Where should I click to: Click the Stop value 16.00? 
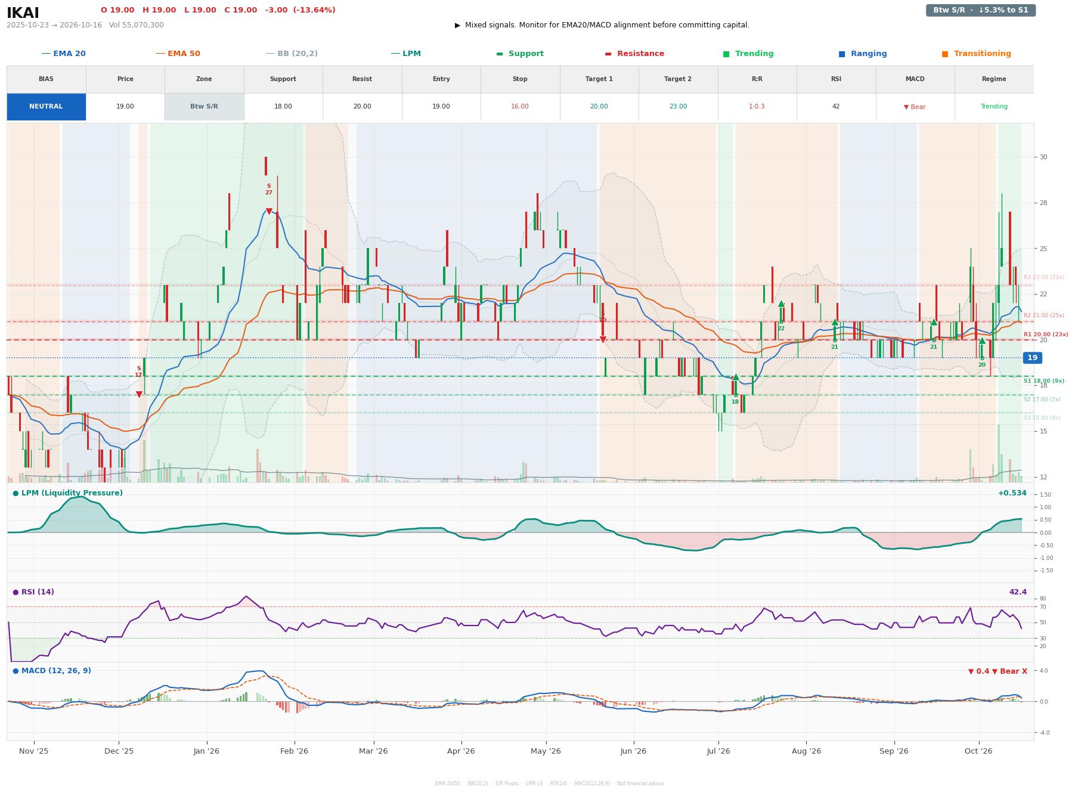coord(520,107)
